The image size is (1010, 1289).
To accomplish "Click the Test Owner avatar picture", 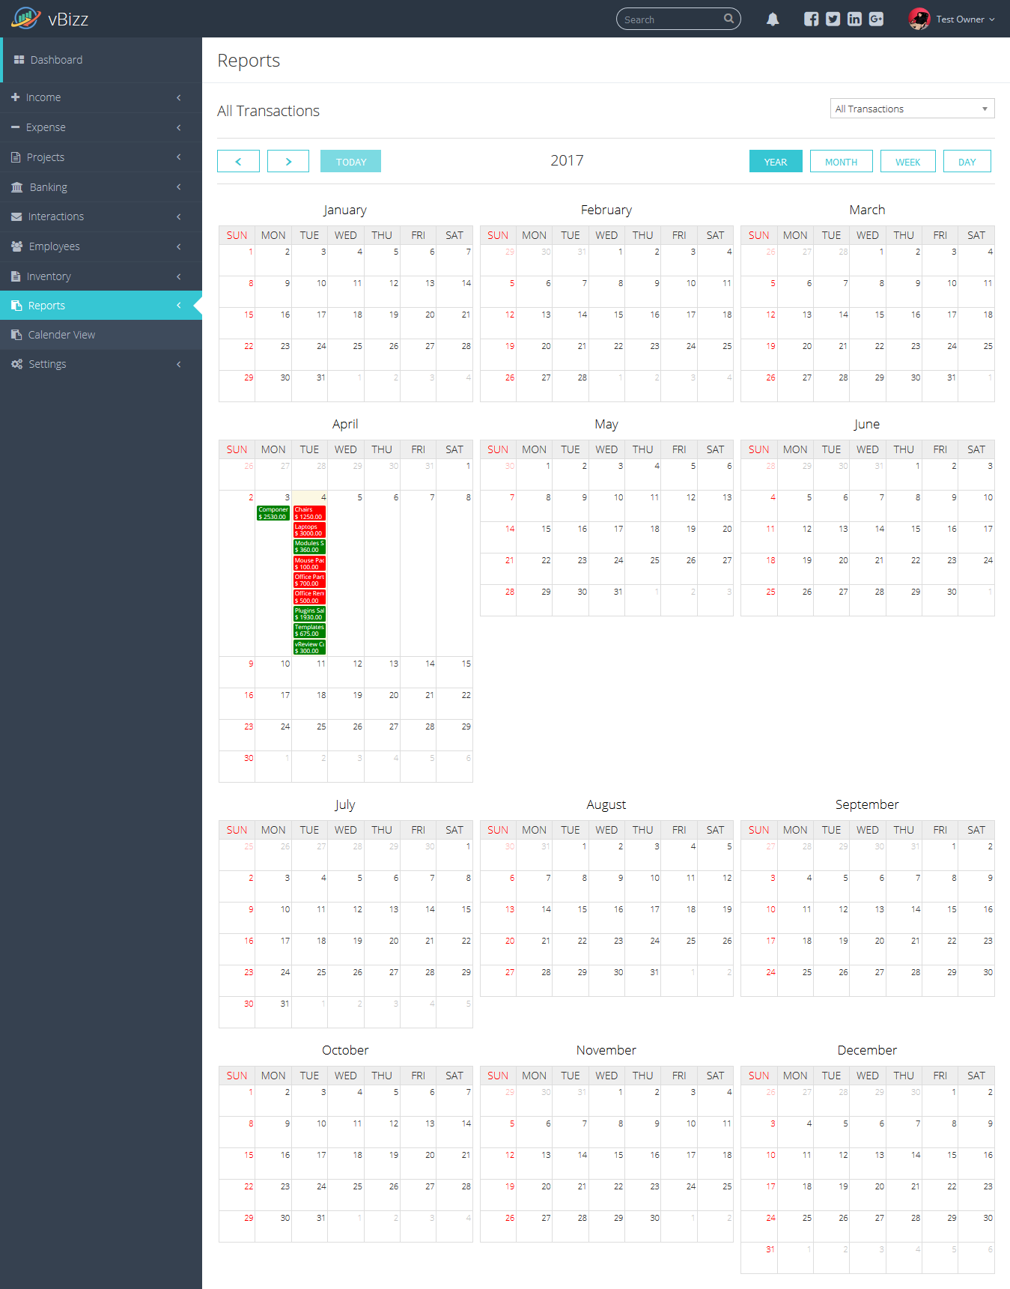I will click(x=919, y=19).
